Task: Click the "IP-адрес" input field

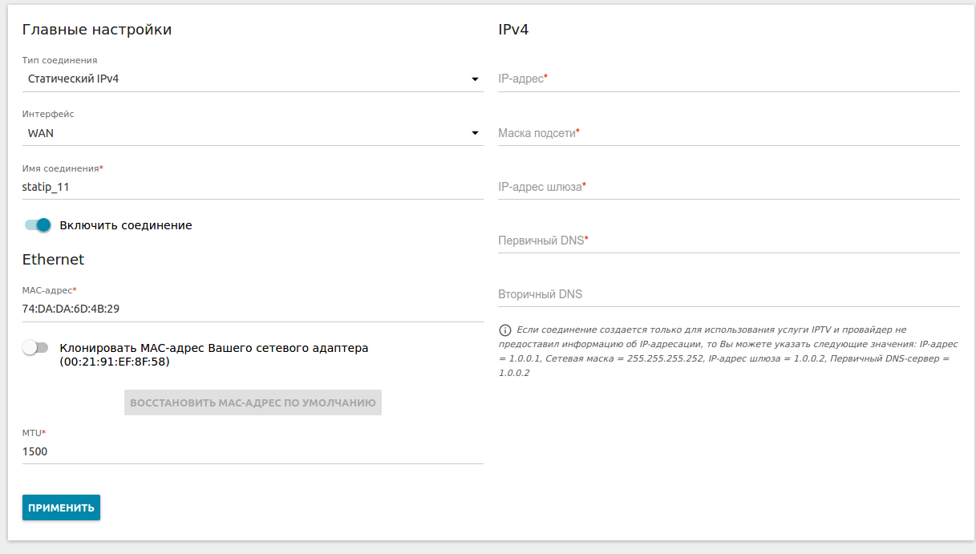Action: click(x=728, y=79)
